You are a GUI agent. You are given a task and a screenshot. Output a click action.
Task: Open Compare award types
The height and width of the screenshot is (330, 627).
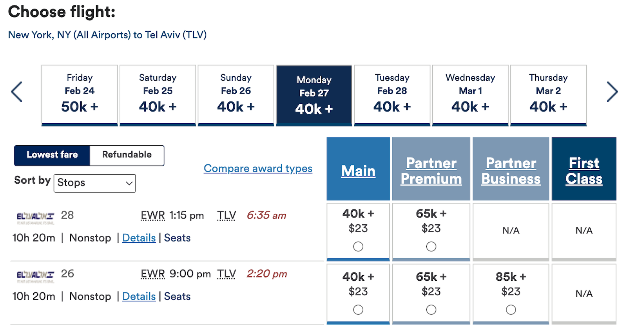pos(257,168)
